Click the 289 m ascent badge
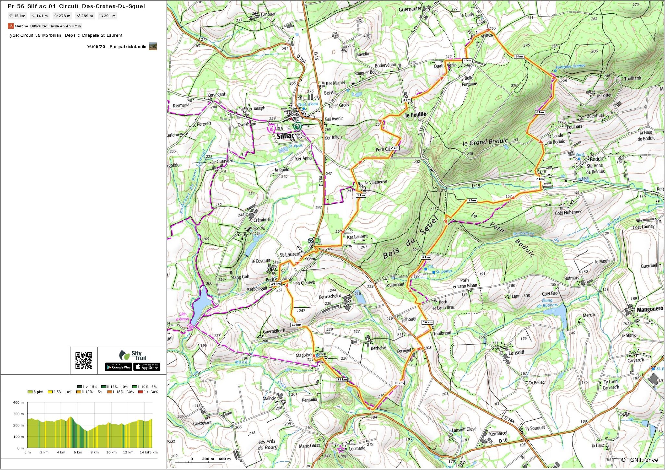 (x=84, y=16)
